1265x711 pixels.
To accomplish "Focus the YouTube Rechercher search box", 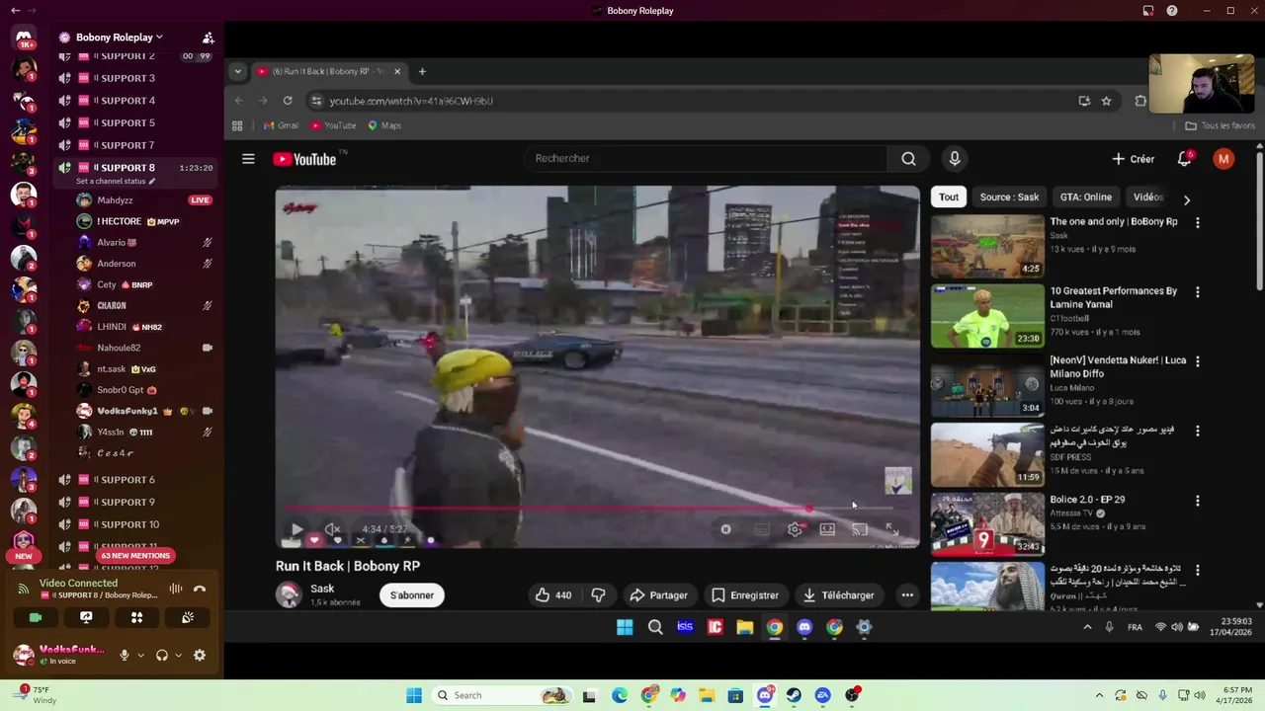I will (706, 158).
